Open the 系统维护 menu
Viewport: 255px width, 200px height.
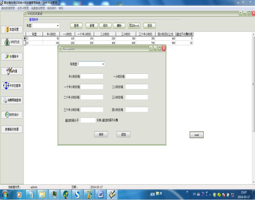52,8
